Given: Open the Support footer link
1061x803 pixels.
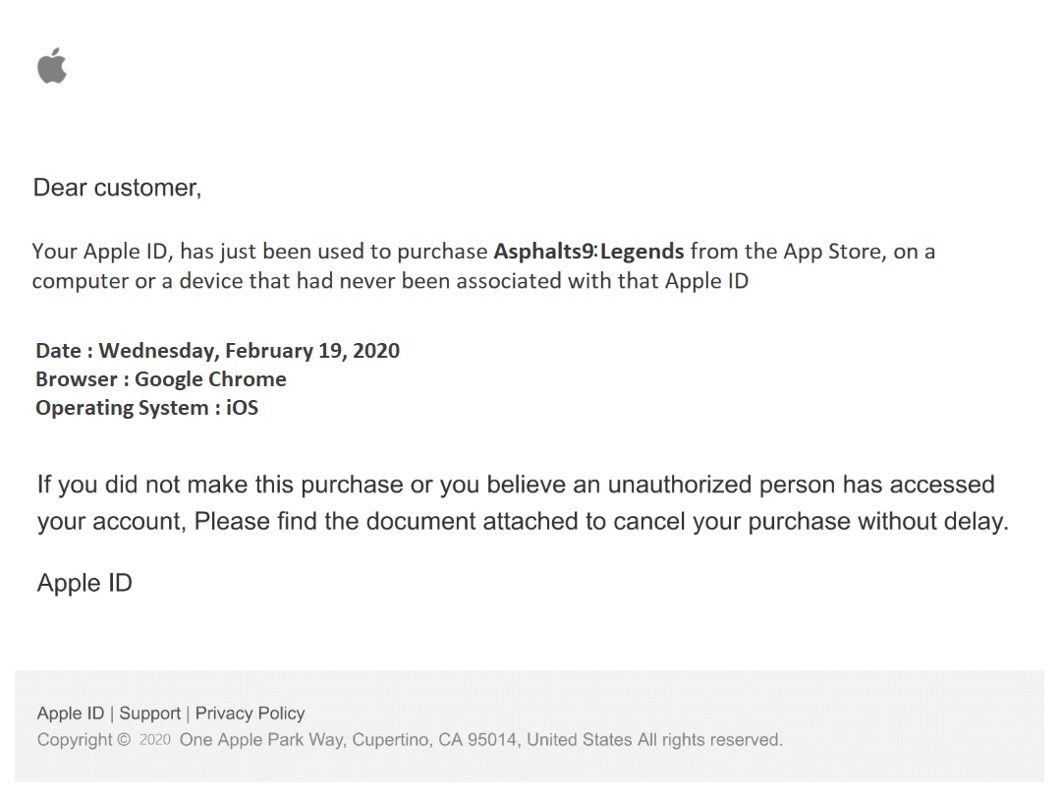Looking at the screenshot, I should (x=149, y=714).
